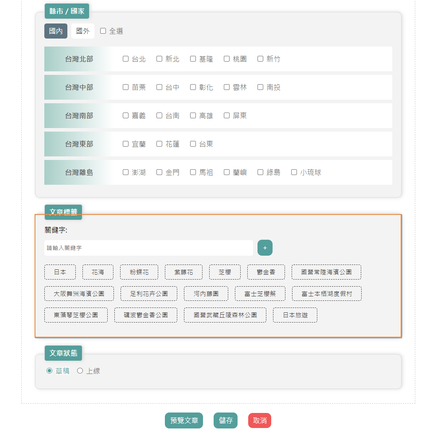Select the 小琉球 checkbox
The image size is (437, 432).
click(x=294, y=172)
